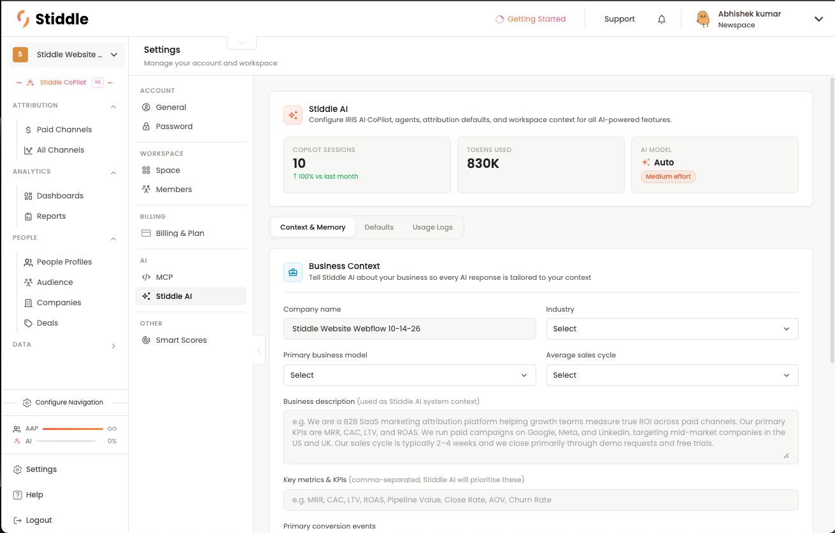The image size is (835, 533).
Task: Switch to the Usage Logs tab
Action: [x=432, y=227]
